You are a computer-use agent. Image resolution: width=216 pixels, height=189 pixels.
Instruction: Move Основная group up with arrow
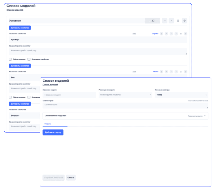[171, 21]
